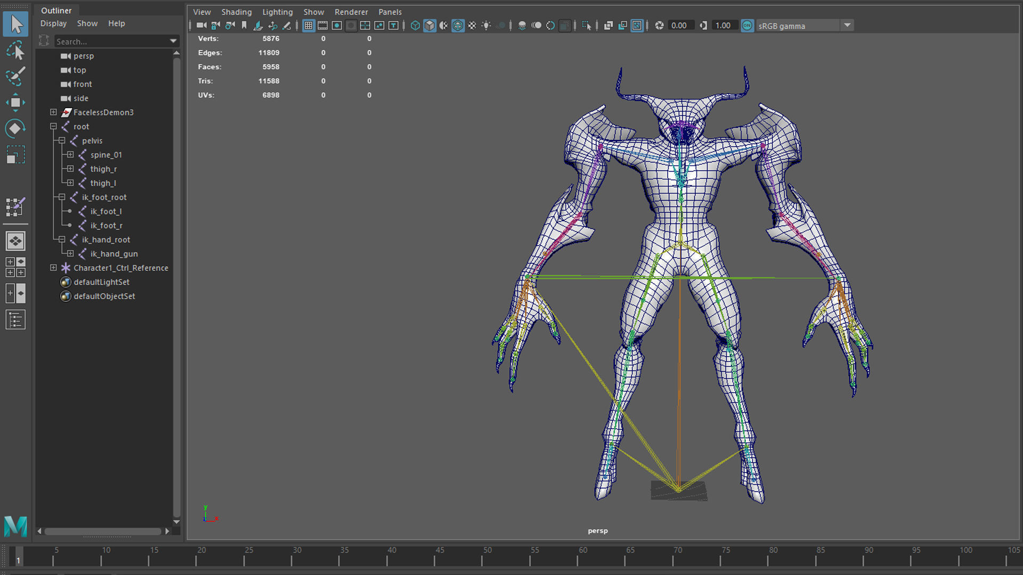Open the viewport Shading menu

[x=237, y=12]
